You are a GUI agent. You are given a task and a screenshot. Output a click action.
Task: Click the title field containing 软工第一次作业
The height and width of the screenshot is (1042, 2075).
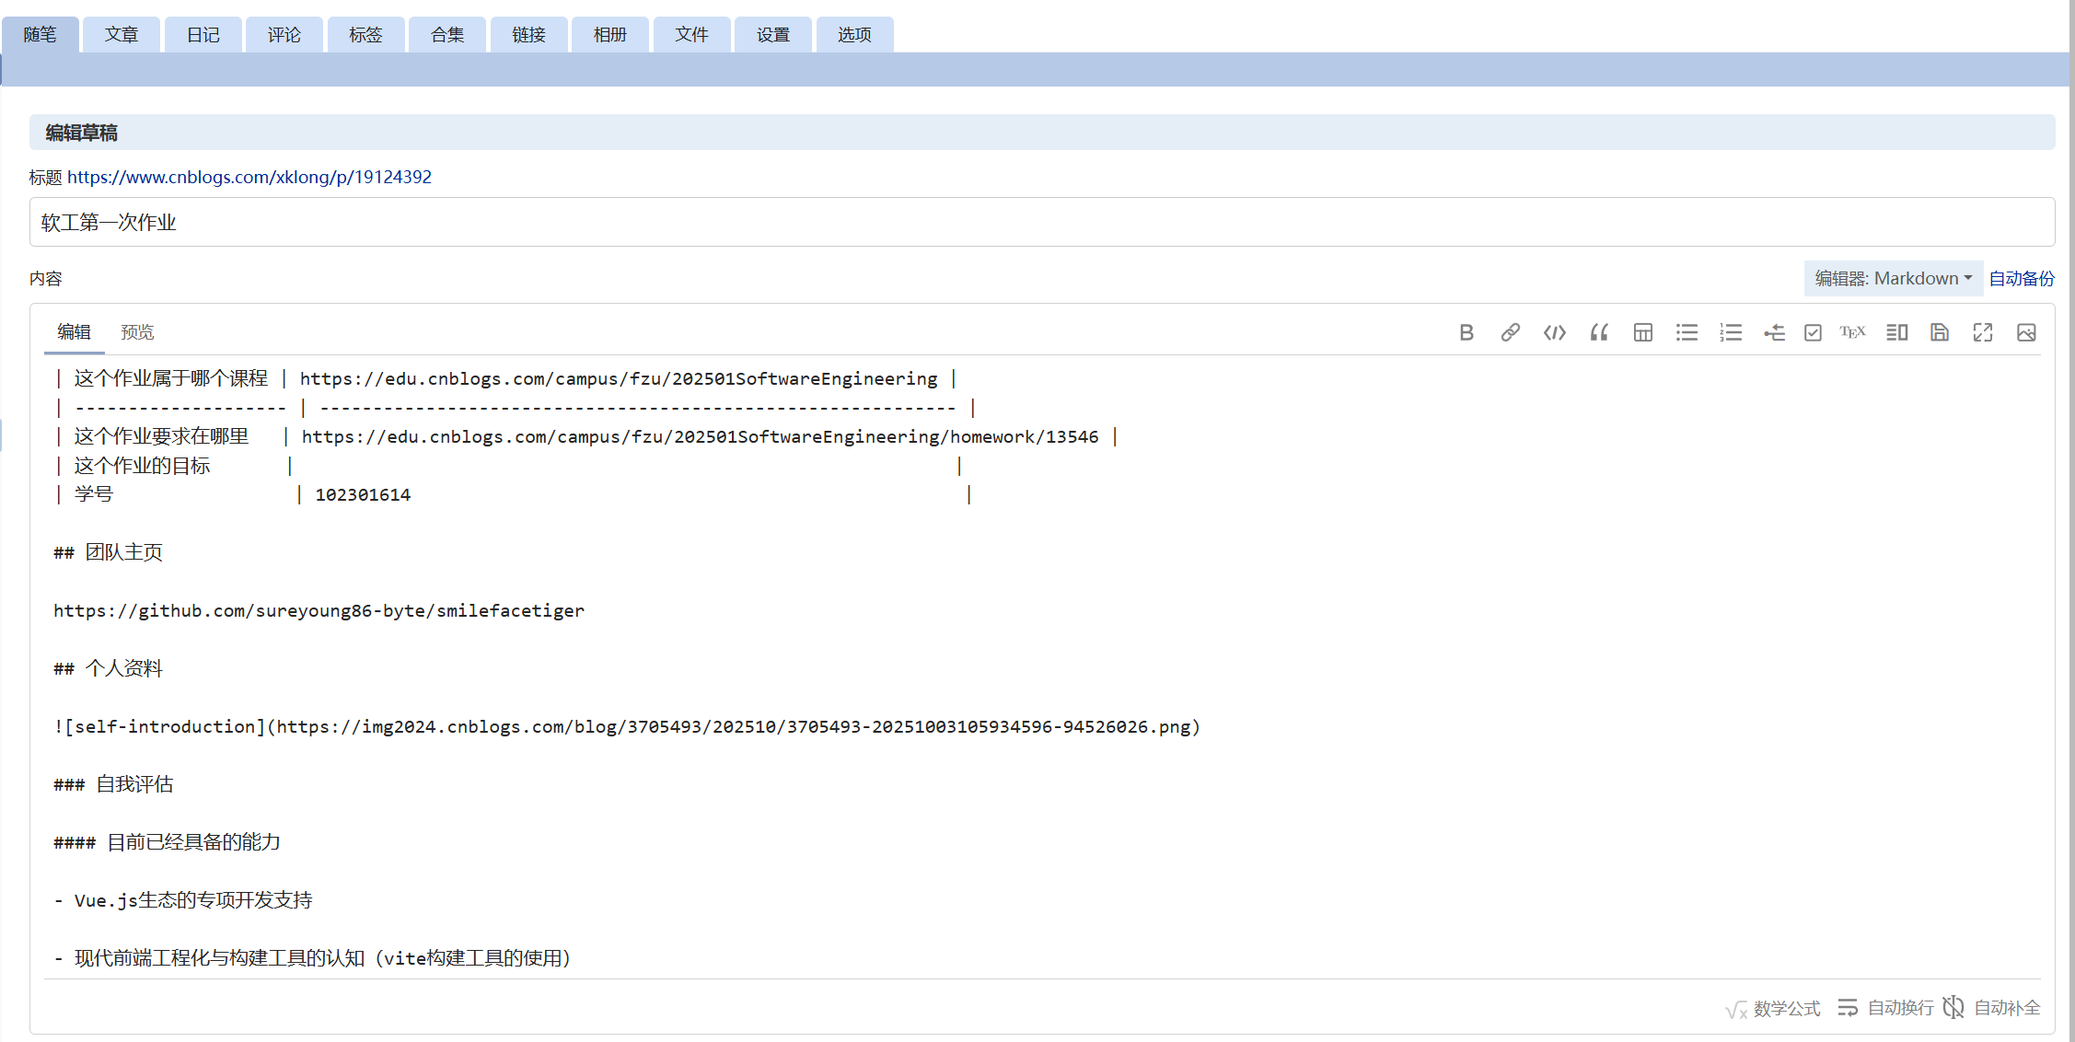tap(1040, 222)
